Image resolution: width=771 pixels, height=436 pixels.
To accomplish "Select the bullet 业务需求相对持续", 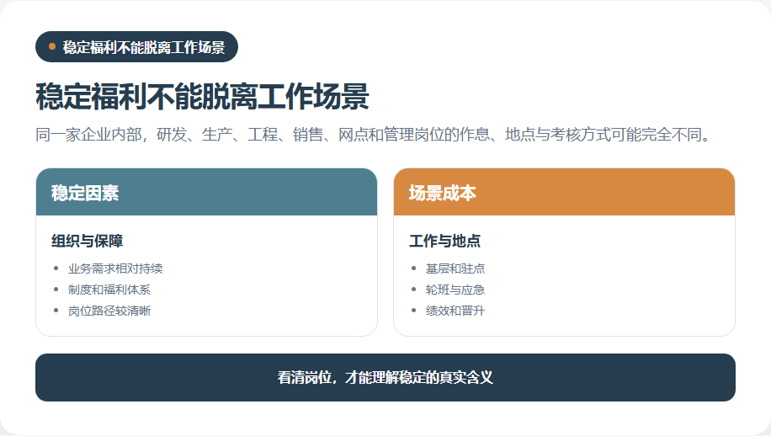I will [x=115, y=269].
